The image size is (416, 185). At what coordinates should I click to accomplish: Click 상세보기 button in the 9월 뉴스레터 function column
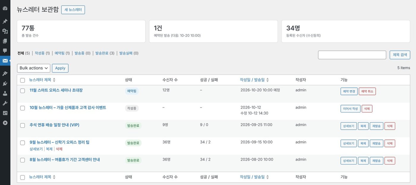(x=349, y=143)
